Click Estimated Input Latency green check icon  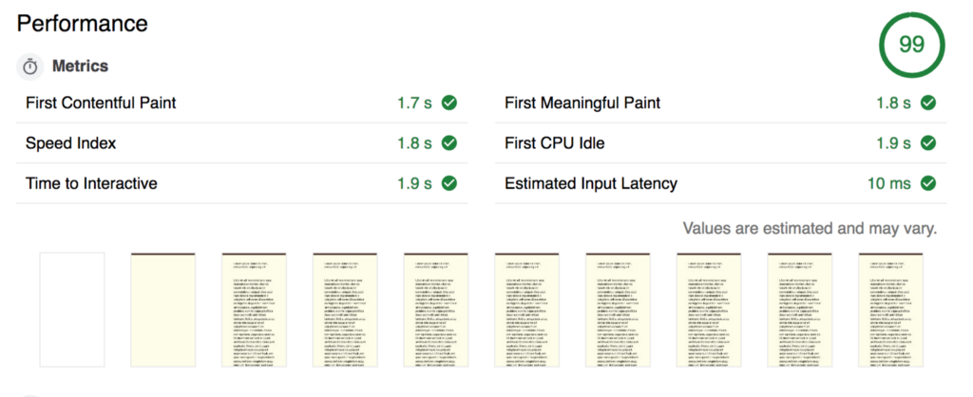[x=928, y=183]
